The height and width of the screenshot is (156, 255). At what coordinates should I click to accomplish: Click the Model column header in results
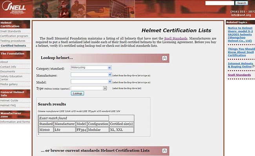click(81, 124)
